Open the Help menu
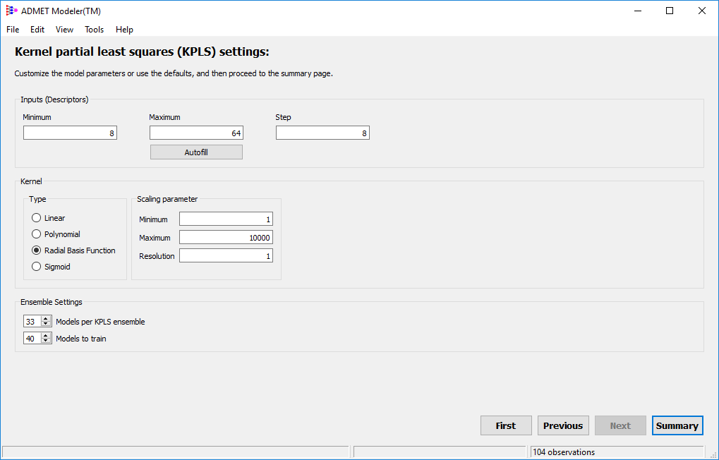Image resolution: width=719 pixels, height=460 pixels. 124,30
